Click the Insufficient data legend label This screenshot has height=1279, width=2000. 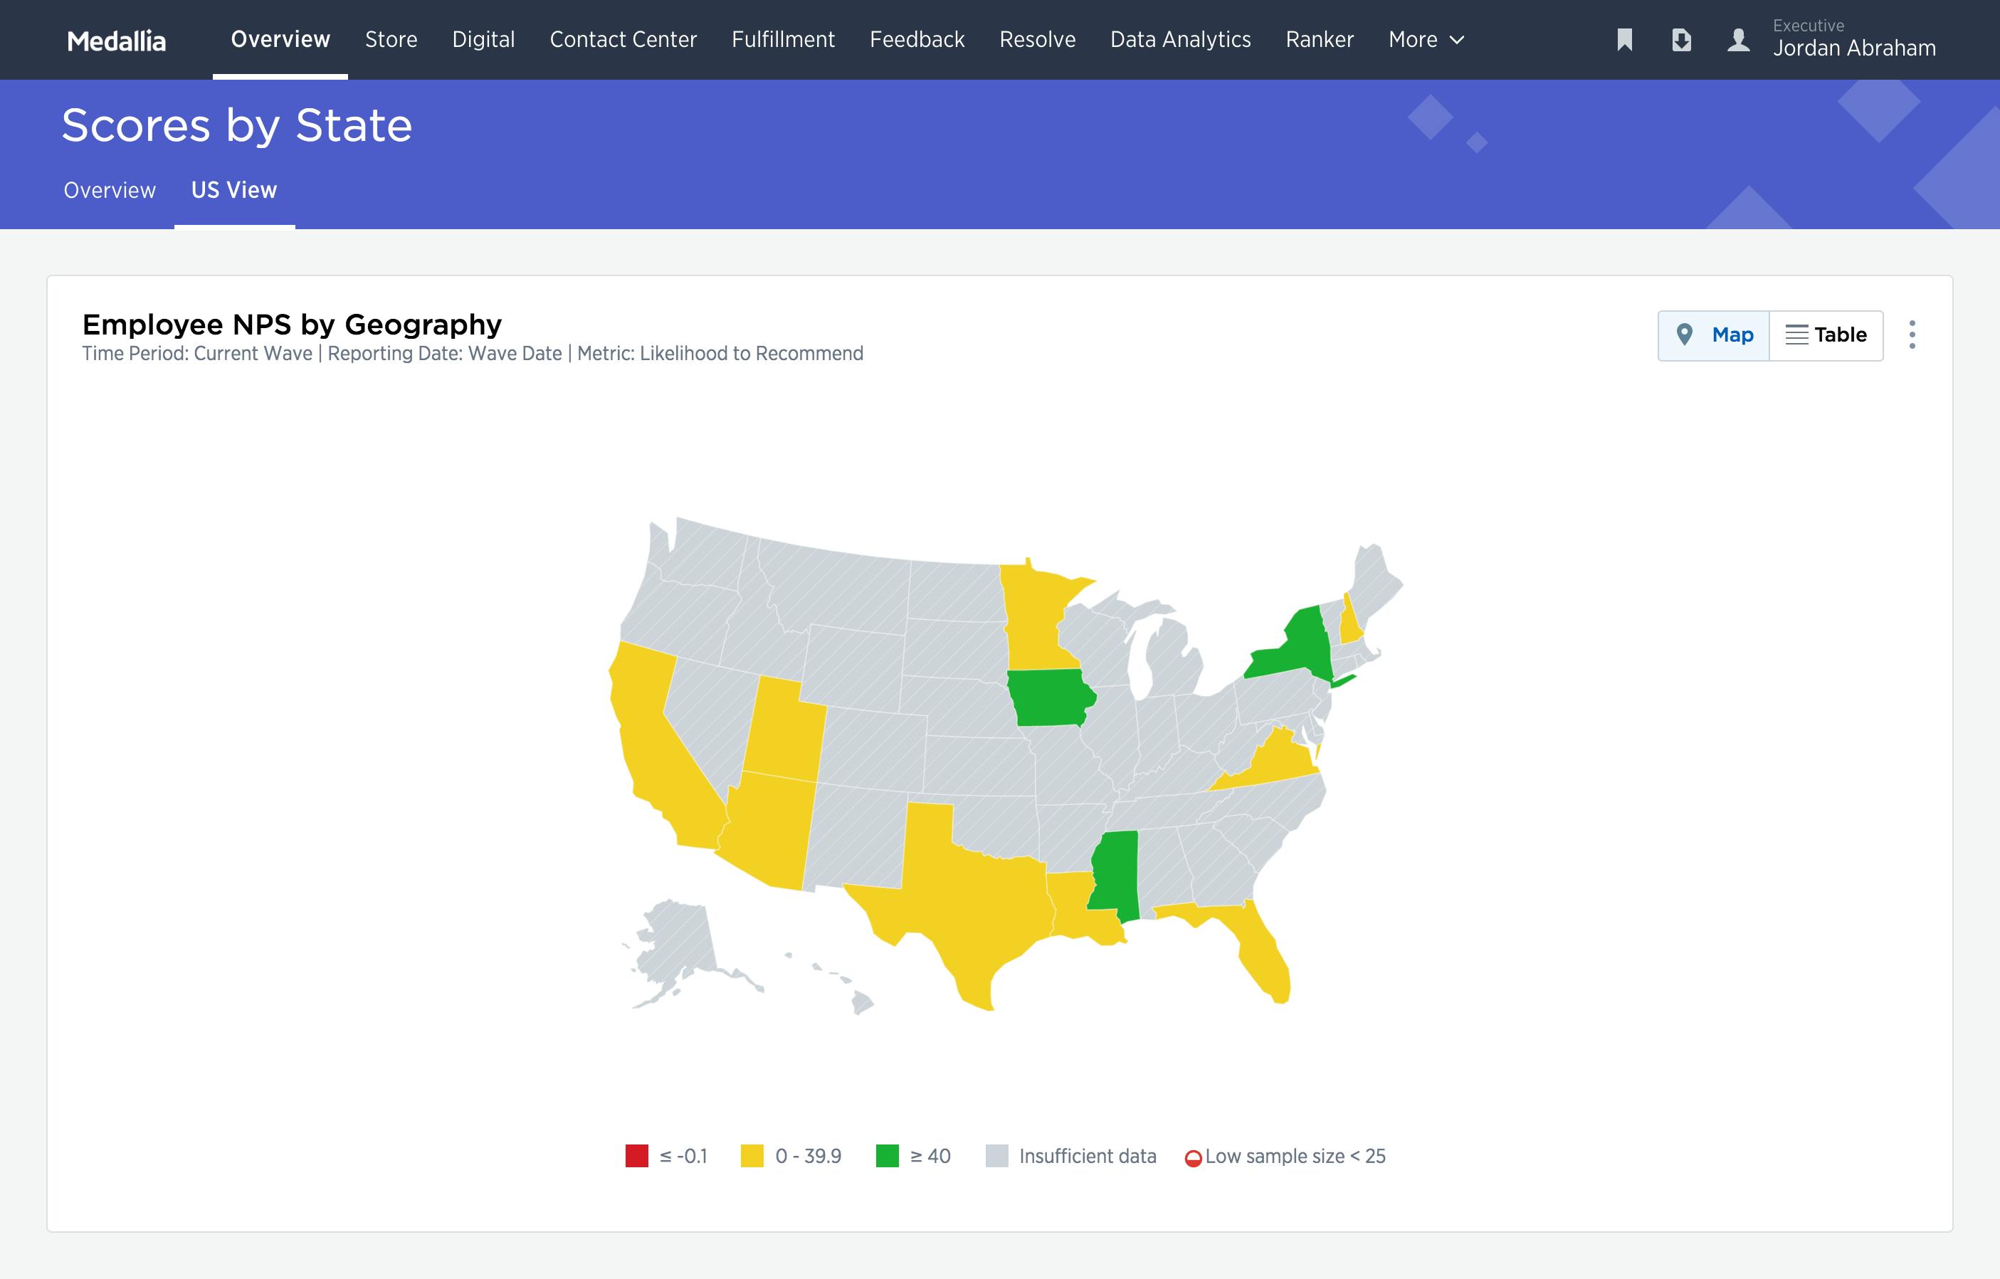point(1088,1156)
